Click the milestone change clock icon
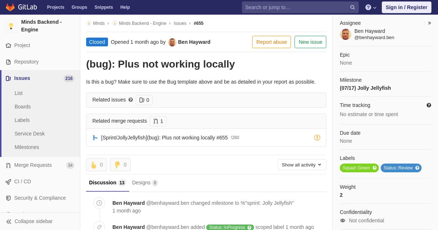 pyautogui.click(x=99, y=203)
